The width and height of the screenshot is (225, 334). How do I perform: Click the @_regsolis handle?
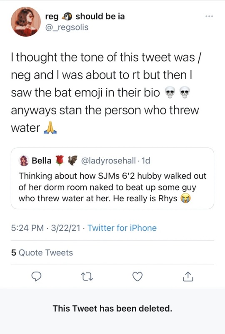[67, 27]
